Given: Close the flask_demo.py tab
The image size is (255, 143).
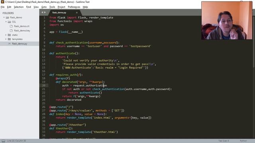Looking at the screenshot, I should [77, 12].
